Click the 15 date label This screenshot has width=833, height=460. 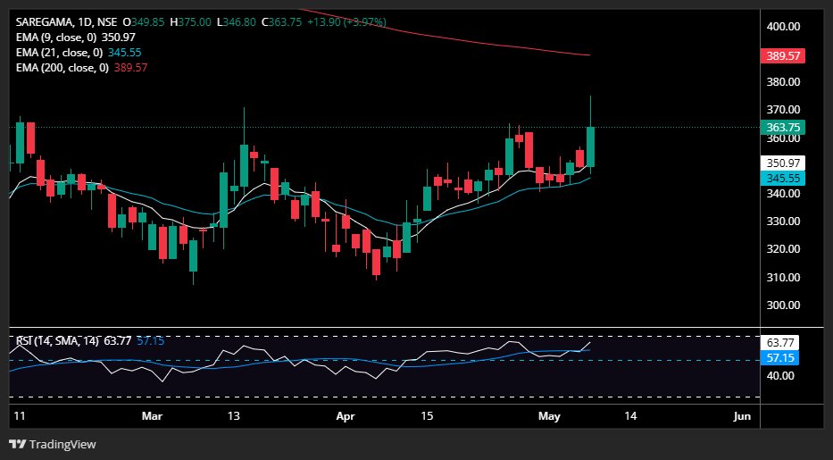(x=427, y=416)
